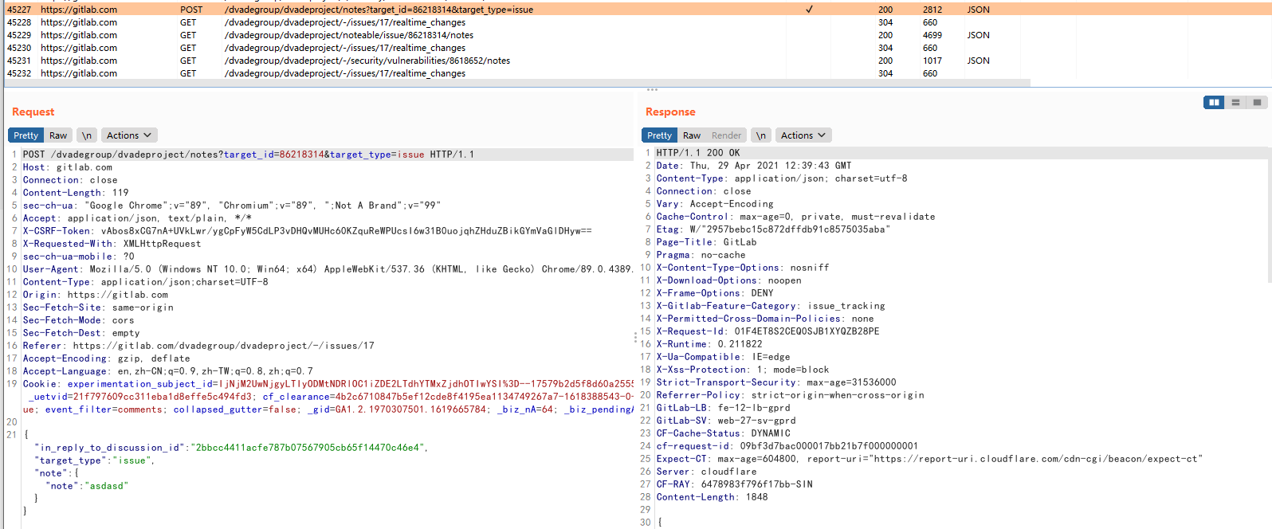Select Pretty tab in Request panel
1272x529 pixels.
(x=26, y=135)
